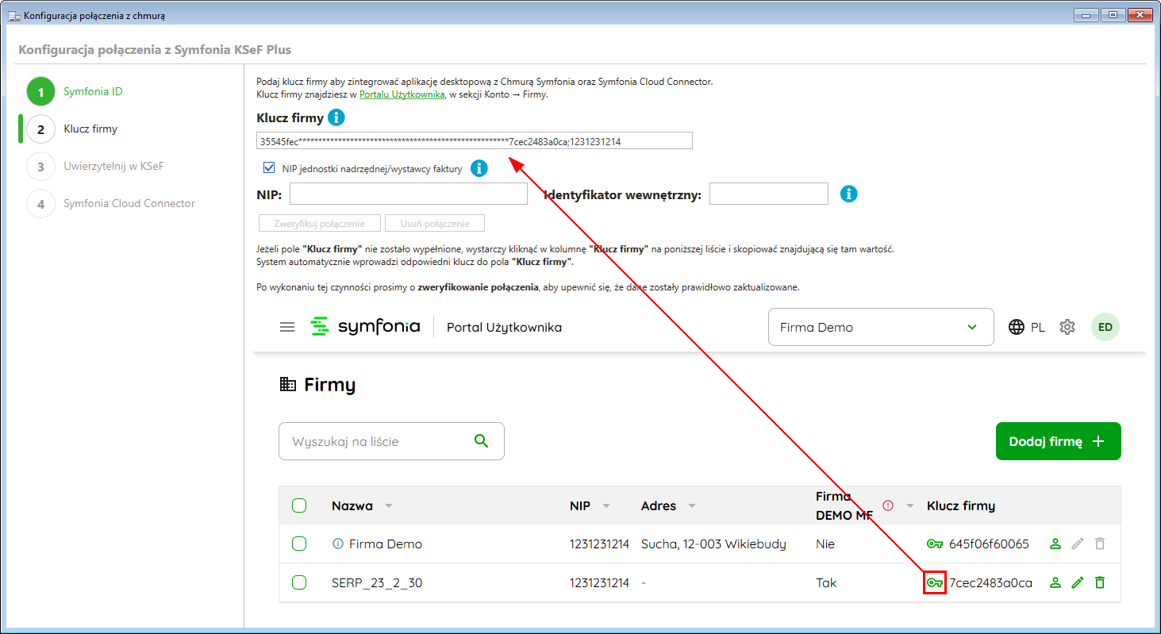Click the window icon in the title bar
The width and height of the screenshot is (1161, 634).
pyautogui.click(x=13, y=15)
